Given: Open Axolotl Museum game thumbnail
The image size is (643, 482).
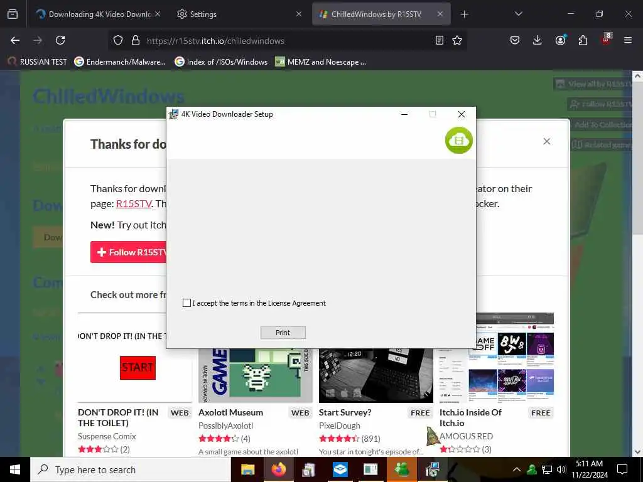Looking at the screenshot, I should click(256, 375).
